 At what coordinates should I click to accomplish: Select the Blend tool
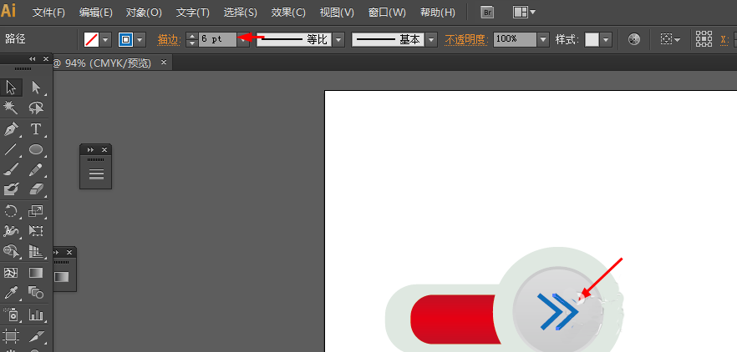point(36,293)
